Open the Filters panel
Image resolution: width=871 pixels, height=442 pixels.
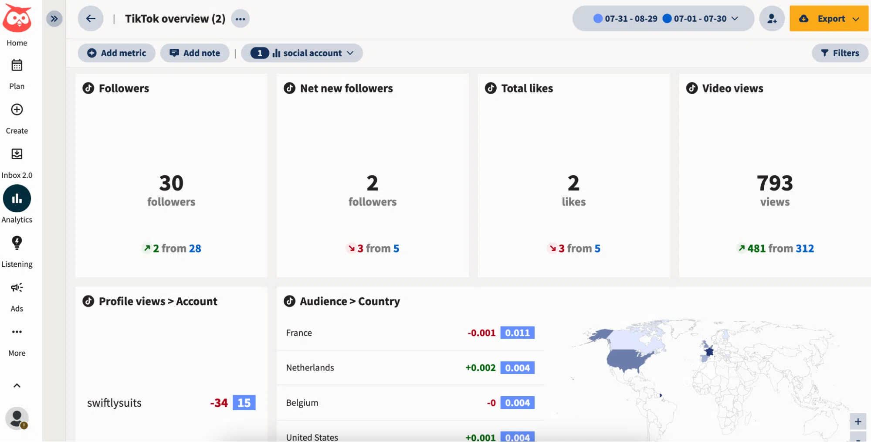coord(839,53)
